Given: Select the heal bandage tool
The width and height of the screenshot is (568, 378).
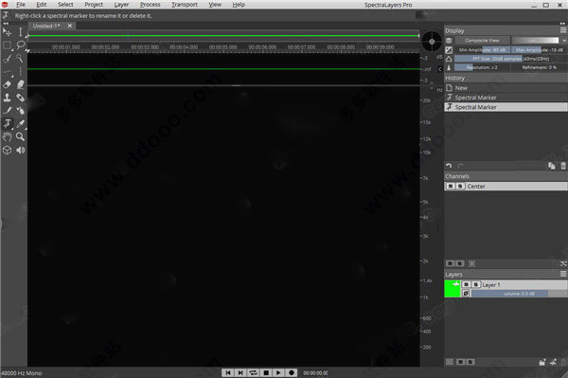Looking at the screenshot, I should pyautogui.click(x=20, y=98).
